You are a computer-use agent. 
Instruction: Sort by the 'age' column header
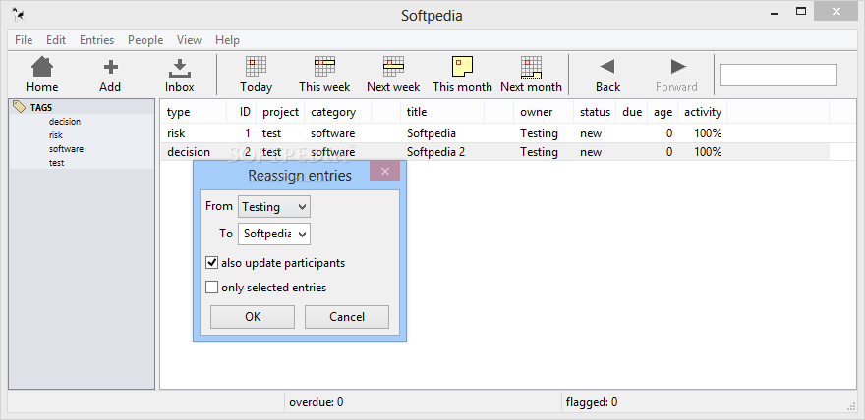click(663, 112)
